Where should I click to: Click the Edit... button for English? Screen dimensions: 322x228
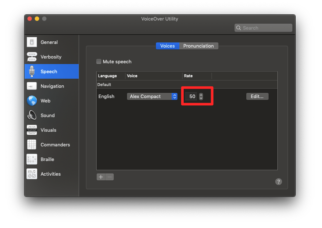pyautogui.click(x=257, y=96)
